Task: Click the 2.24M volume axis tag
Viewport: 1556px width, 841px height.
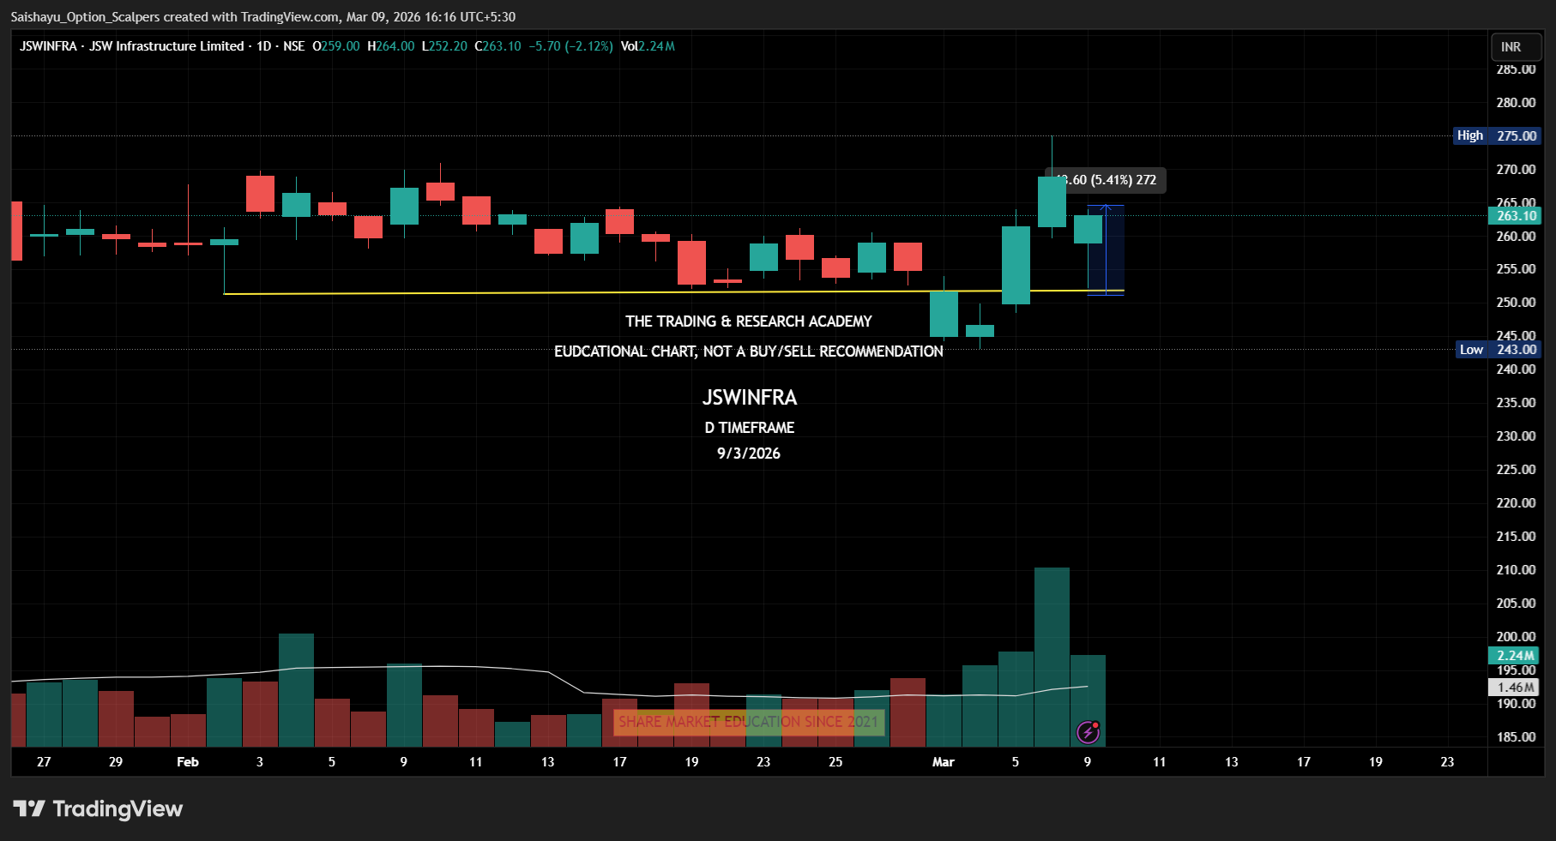Action: pos(1514,656)
